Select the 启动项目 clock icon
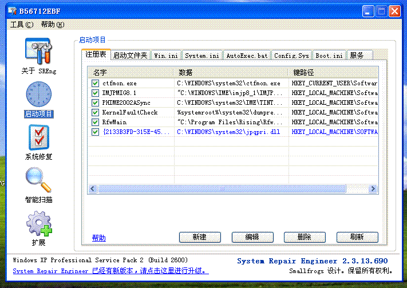 pos(38,94)
